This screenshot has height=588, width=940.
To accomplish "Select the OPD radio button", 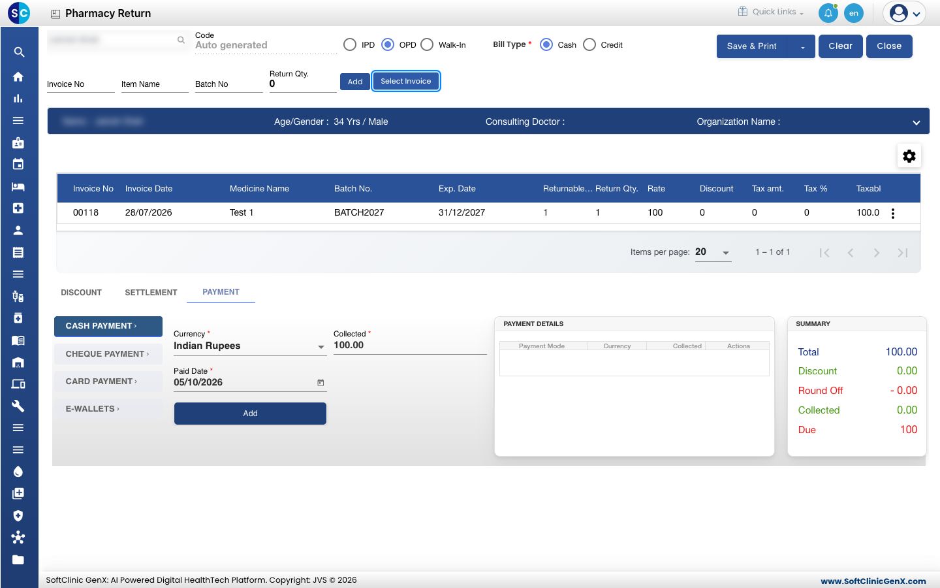I will tap(388, 44).
